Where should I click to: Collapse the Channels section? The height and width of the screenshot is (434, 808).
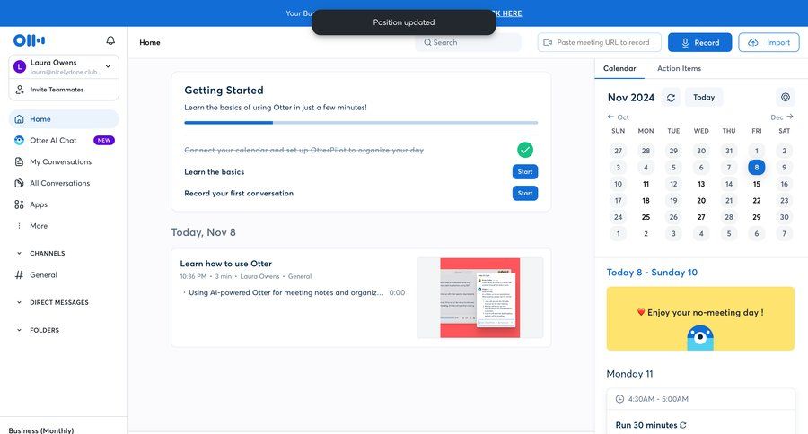[x=19, y=253]
